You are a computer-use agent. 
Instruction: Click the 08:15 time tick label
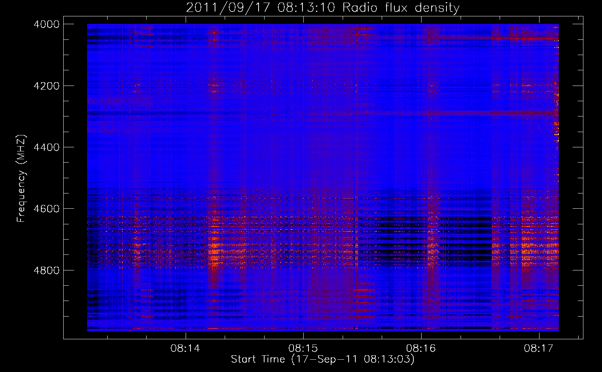[303, 349]
